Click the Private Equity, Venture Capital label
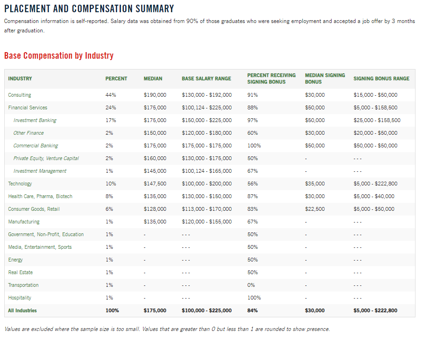The width and height of the screenshot is (423, 338). (x=46, y=158)
